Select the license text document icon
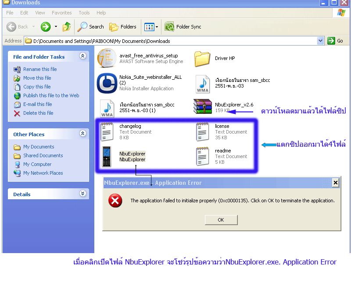This screenshot has width=351, height=282. (202, 132)
